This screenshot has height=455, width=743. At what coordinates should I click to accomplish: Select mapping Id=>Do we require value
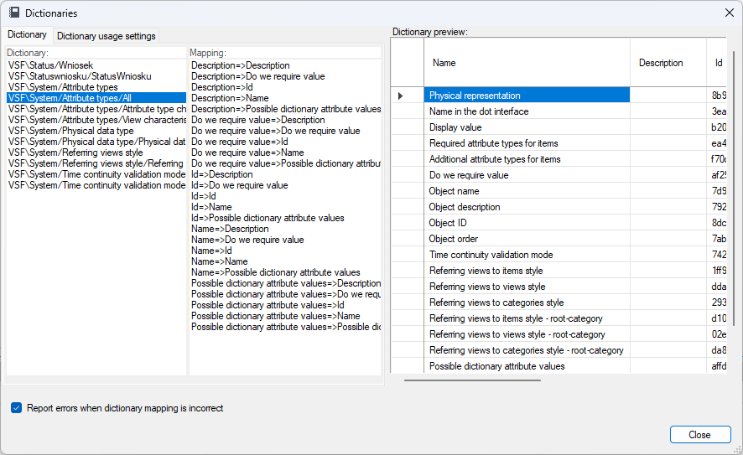pyautogui.click(x=285, y=185)
